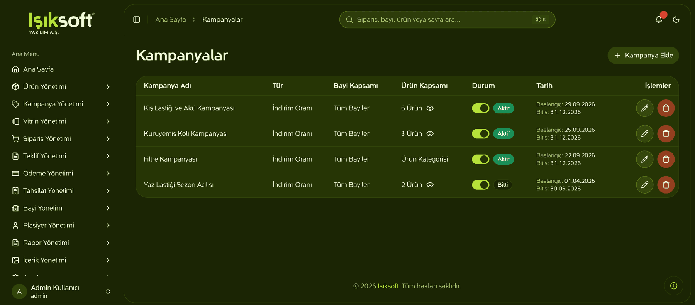This screenshot has width=695, height=305.
Task: View the 6 Ürün list via eye icon
Action: coord(430,108)
